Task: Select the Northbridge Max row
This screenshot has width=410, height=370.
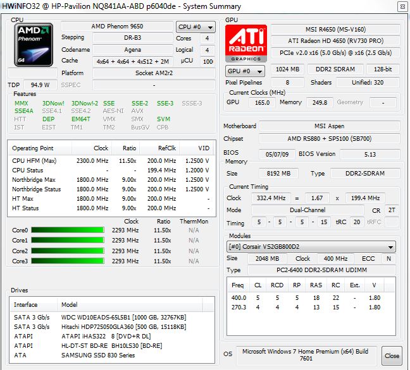Action: 111,180
